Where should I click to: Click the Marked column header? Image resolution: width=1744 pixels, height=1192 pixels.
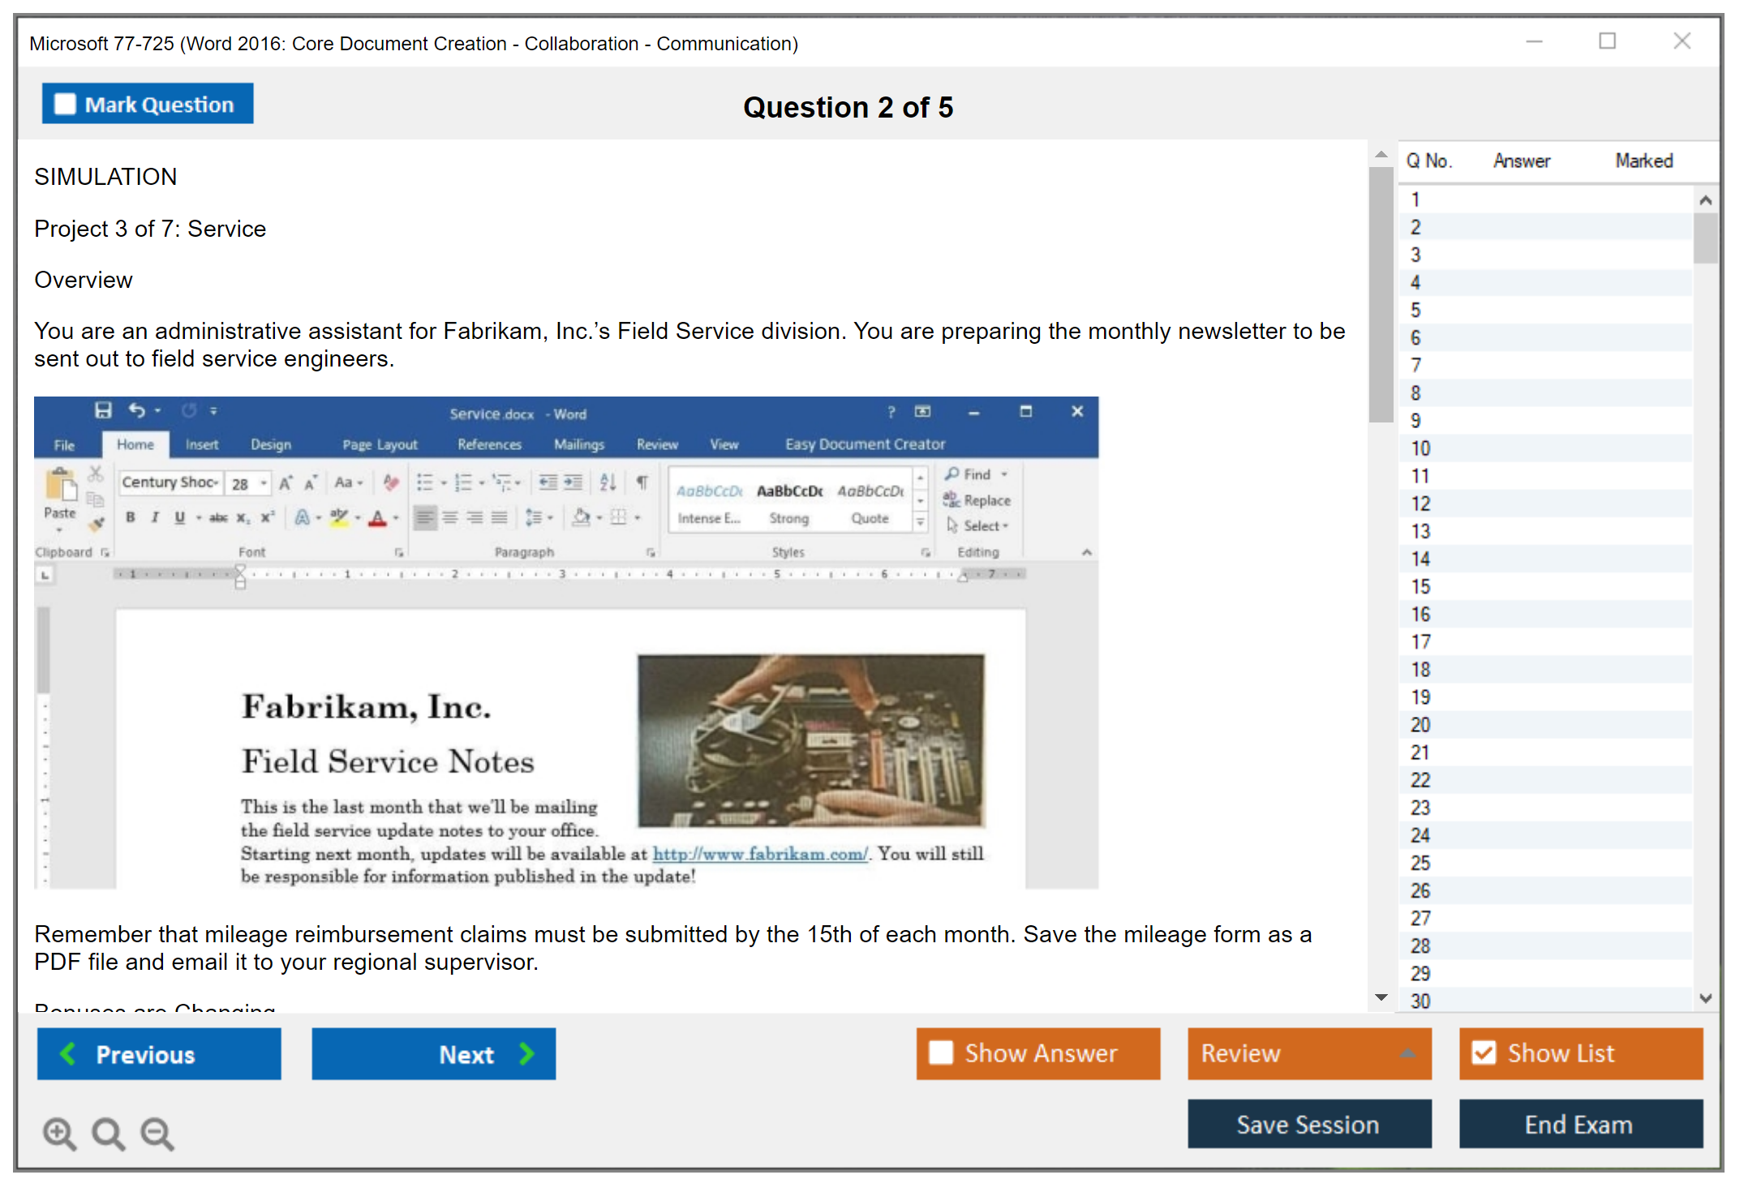(x=1643, y=161)
